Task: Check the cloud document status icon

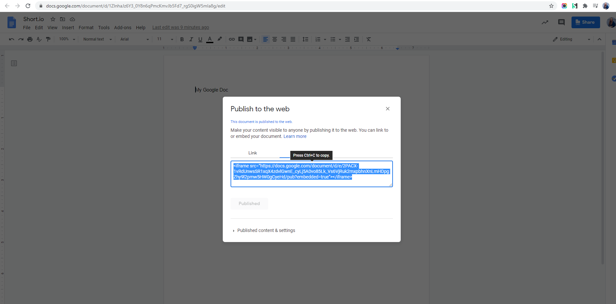Action: coord(72,19)
